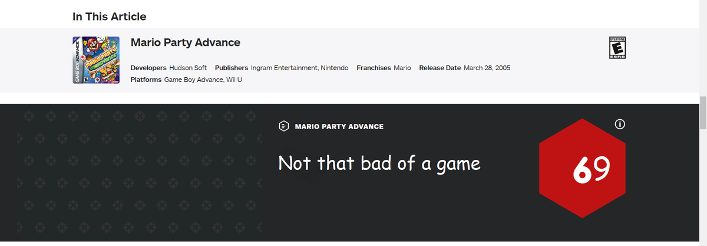This screenshot has height=246, width=707.
Task: Click the Developers label
Action: pos(148,68)
